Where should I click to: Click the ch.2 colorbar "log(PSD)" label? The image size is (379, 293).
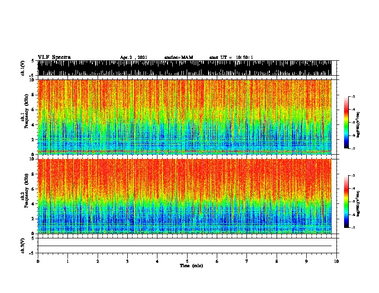[358, 204]
